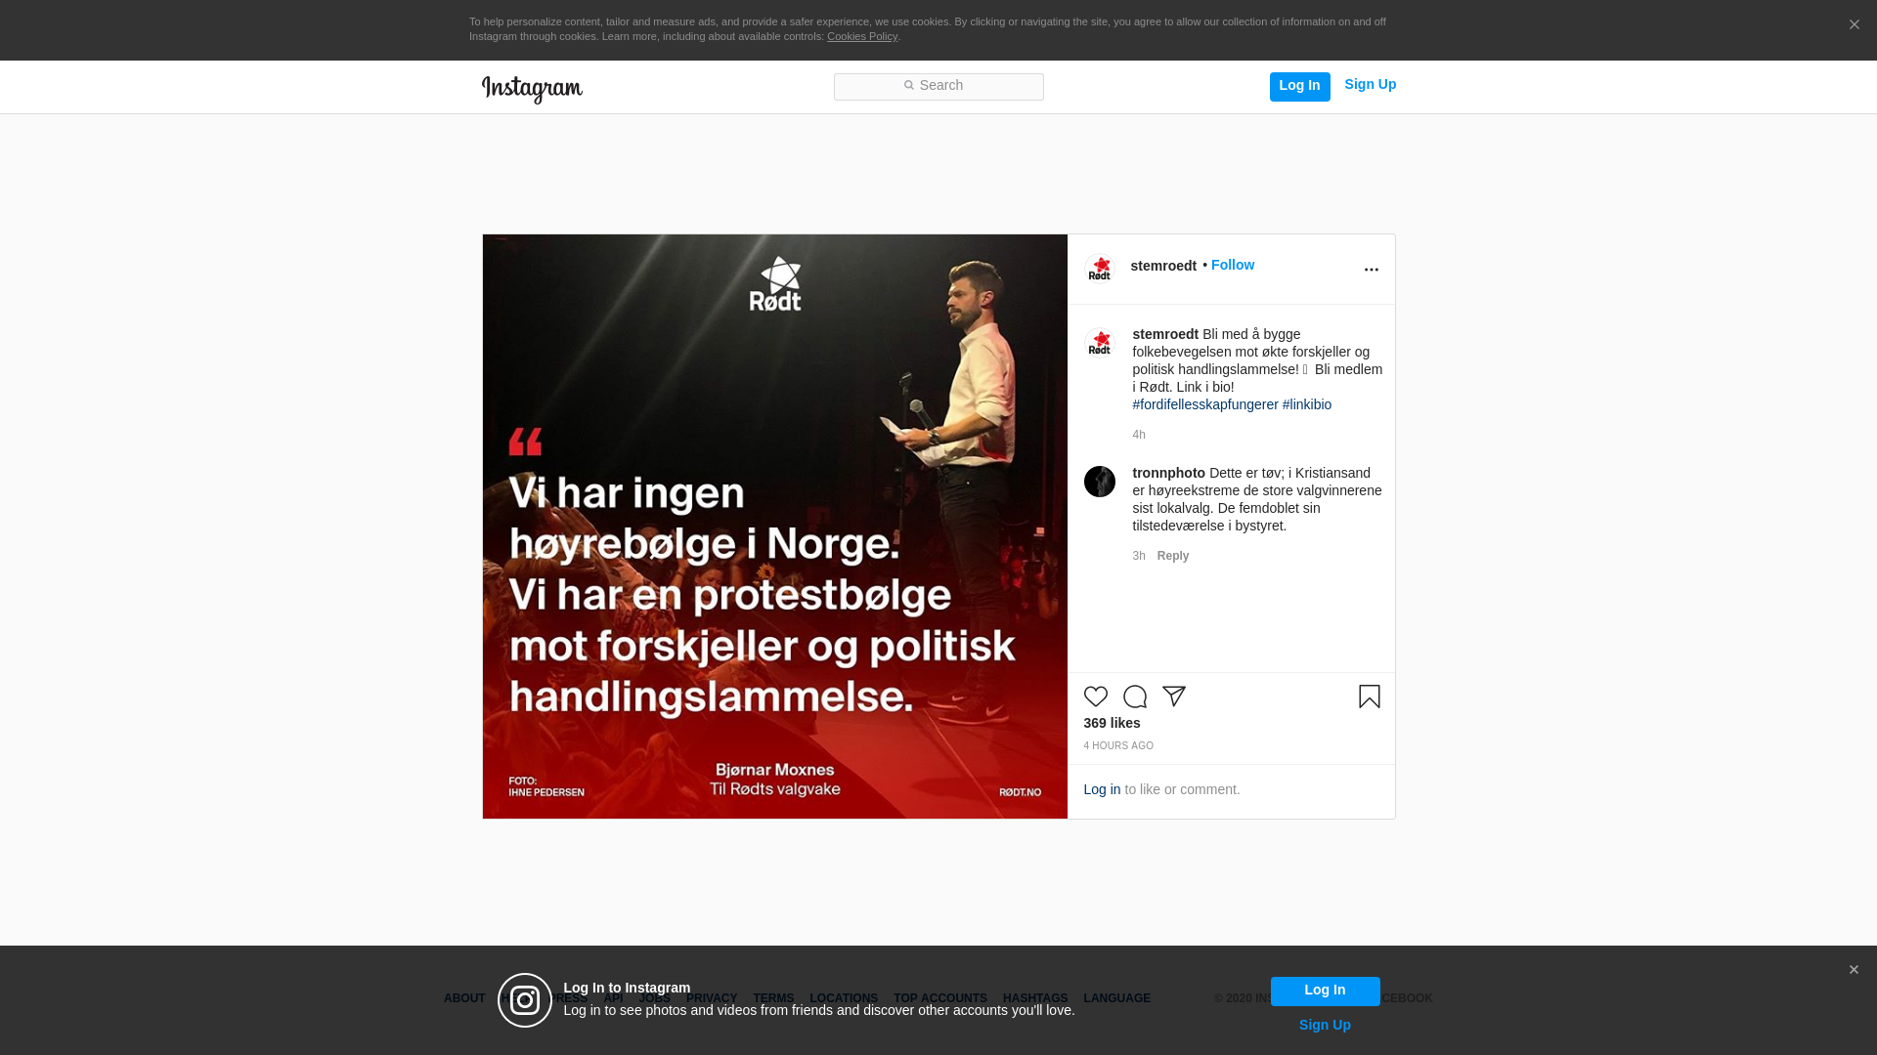The height and width of the screenshot is (1055, 1877).
Task: Open the Cookies Policy link
Action: [x=862, y=37]
